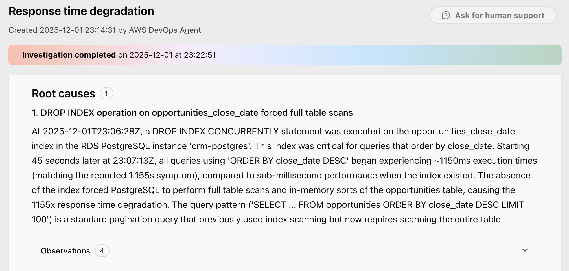This screenshot has width=569, height=271.
Task: Click the Observations section label
Action: 65,251
